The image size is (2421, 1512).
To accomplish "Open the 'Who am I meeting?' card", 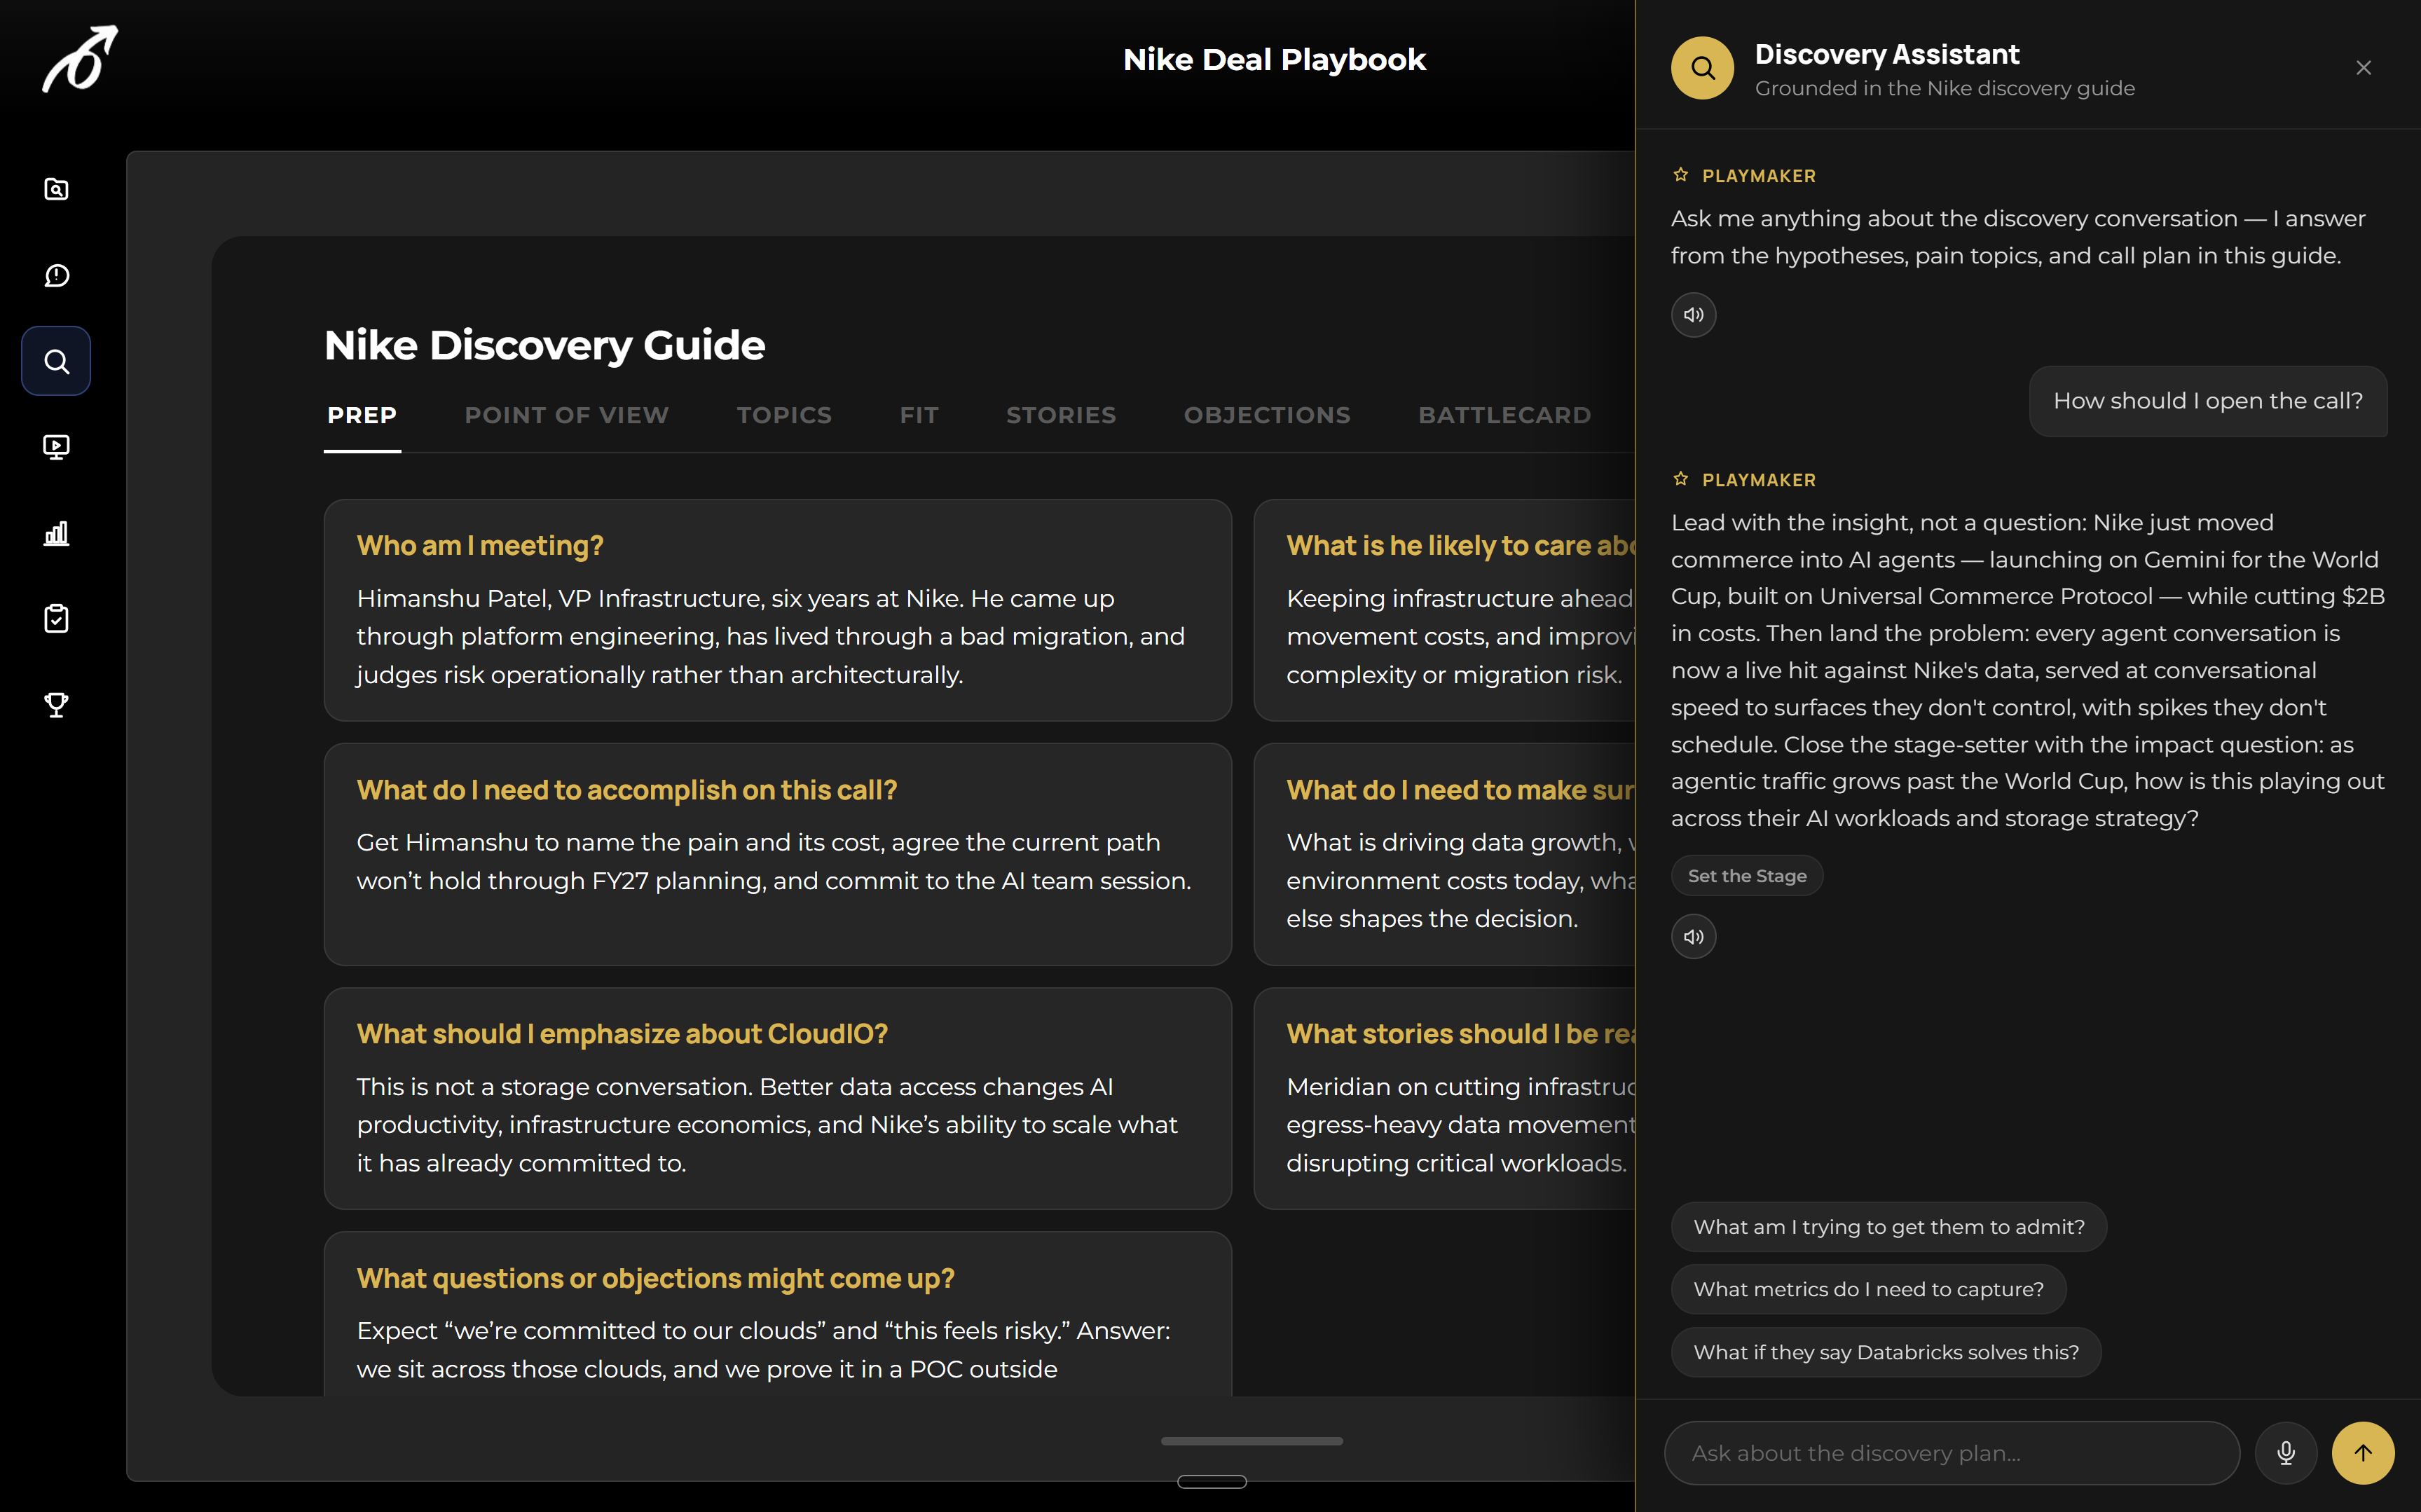I will tap(777, 610).
